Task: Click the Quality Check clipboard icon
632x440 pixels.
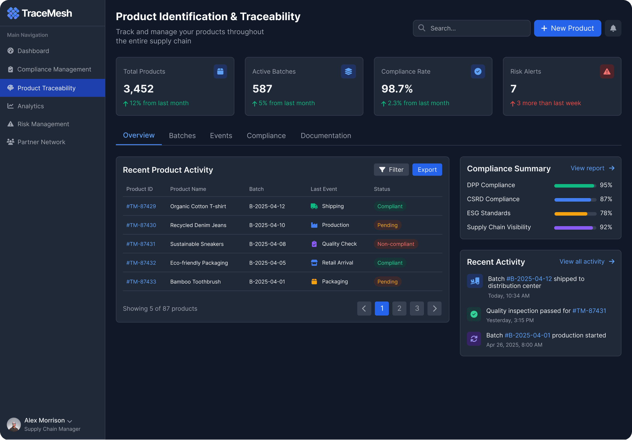Action: [x=314, y=244]
